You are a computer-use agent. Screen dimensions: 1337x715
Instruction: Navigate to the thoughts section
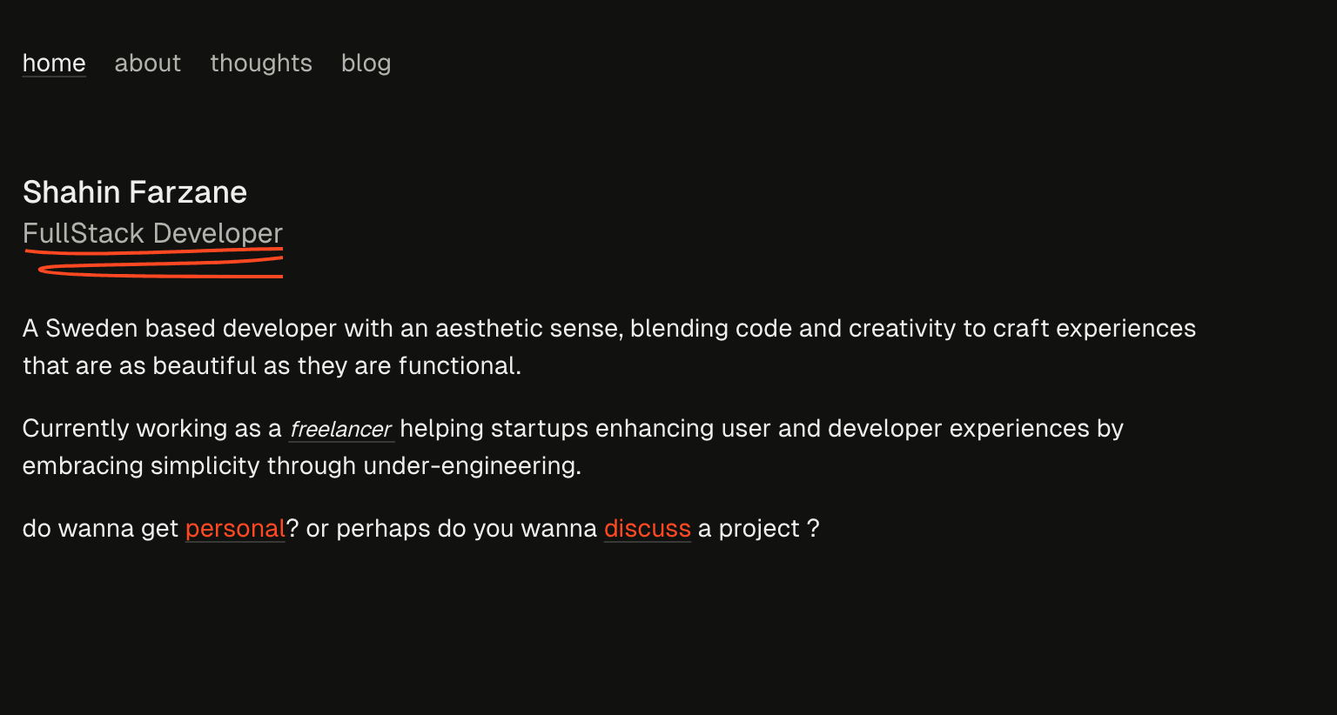tap(261, 63)
